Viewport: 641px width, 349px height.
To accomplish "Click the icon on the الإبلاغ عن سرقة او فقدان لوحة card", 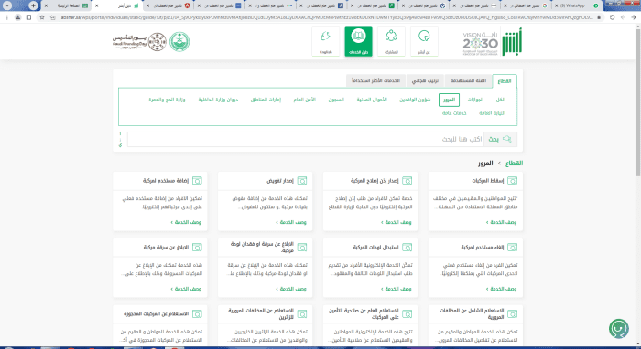I will (301, 247).
